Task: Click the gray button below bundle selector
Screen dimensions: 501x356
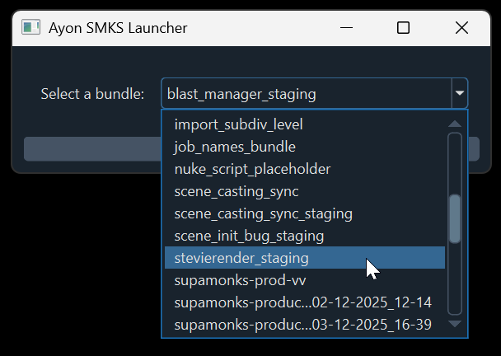Action: point(91,149)
